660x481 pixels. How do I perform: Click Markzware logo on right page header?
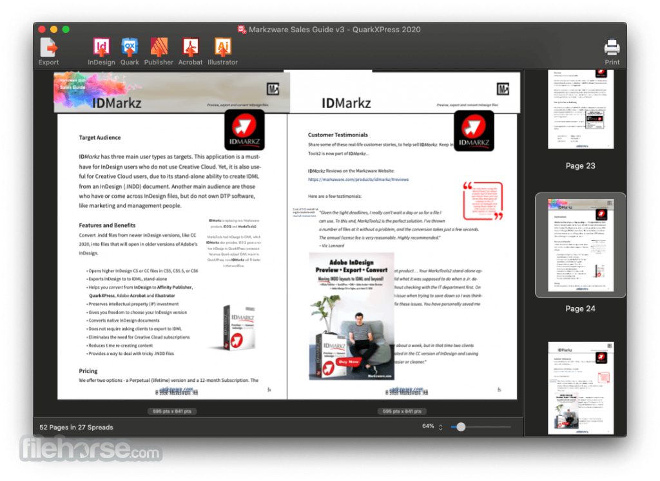[503, 89]
